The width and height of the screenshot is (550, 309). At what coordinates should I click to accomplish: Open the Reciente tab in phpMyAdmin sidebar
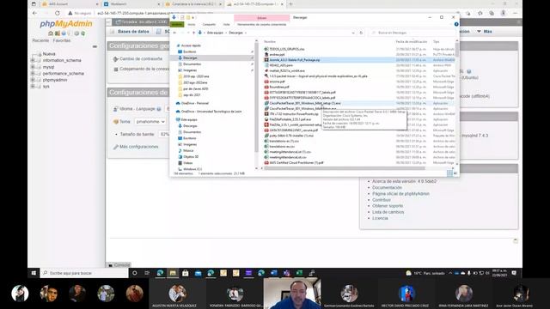tap(40, 40)
